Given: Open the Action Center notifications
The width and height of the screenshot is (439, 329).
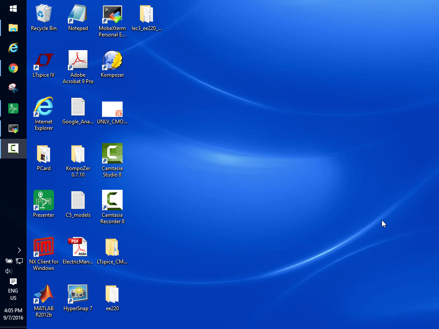Looking at the screenshot, I should [13, 281].
